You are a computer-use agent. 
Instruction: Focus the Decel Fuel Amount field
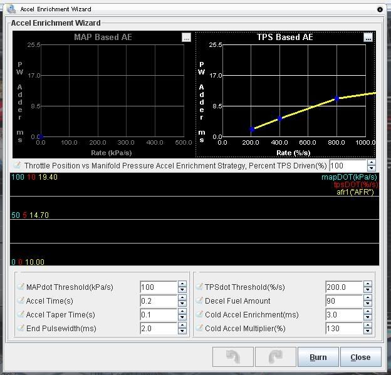point(344,301)
